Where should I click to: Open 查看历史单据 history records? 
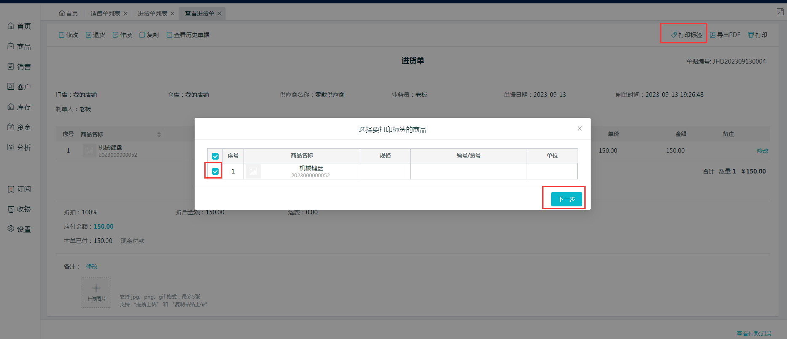pos(169,35)
